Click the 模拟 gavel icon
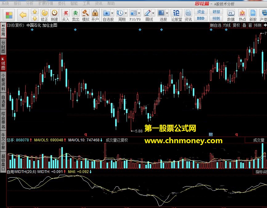Viewport: 267px width, 208px height. click(x=86, y=13)
